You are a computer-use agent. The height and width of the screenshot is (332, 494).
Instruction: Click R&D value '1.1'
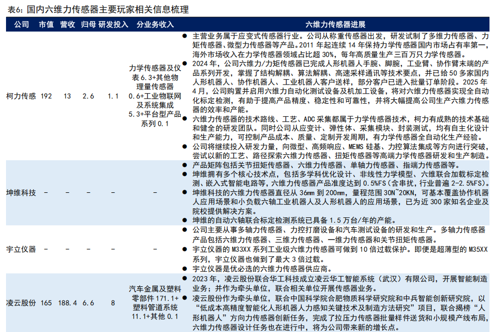tap(113, 96)
